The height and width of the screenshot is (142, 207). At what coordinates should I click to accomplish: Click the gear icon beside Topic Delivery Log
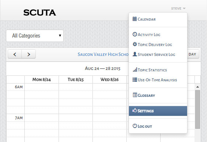pyautogui.click(x=135, y=44)
